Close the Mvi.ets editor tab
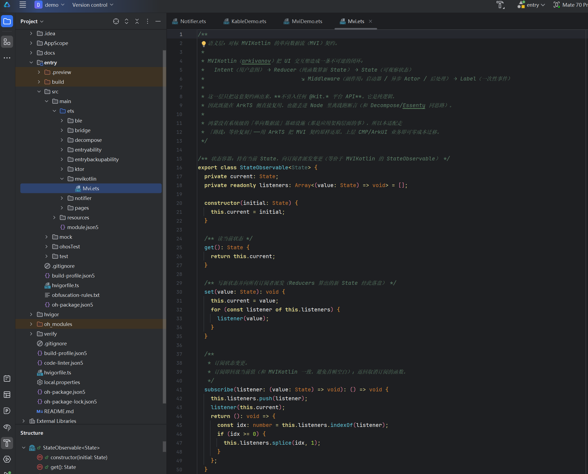The image size is (588, 474). 370,21
